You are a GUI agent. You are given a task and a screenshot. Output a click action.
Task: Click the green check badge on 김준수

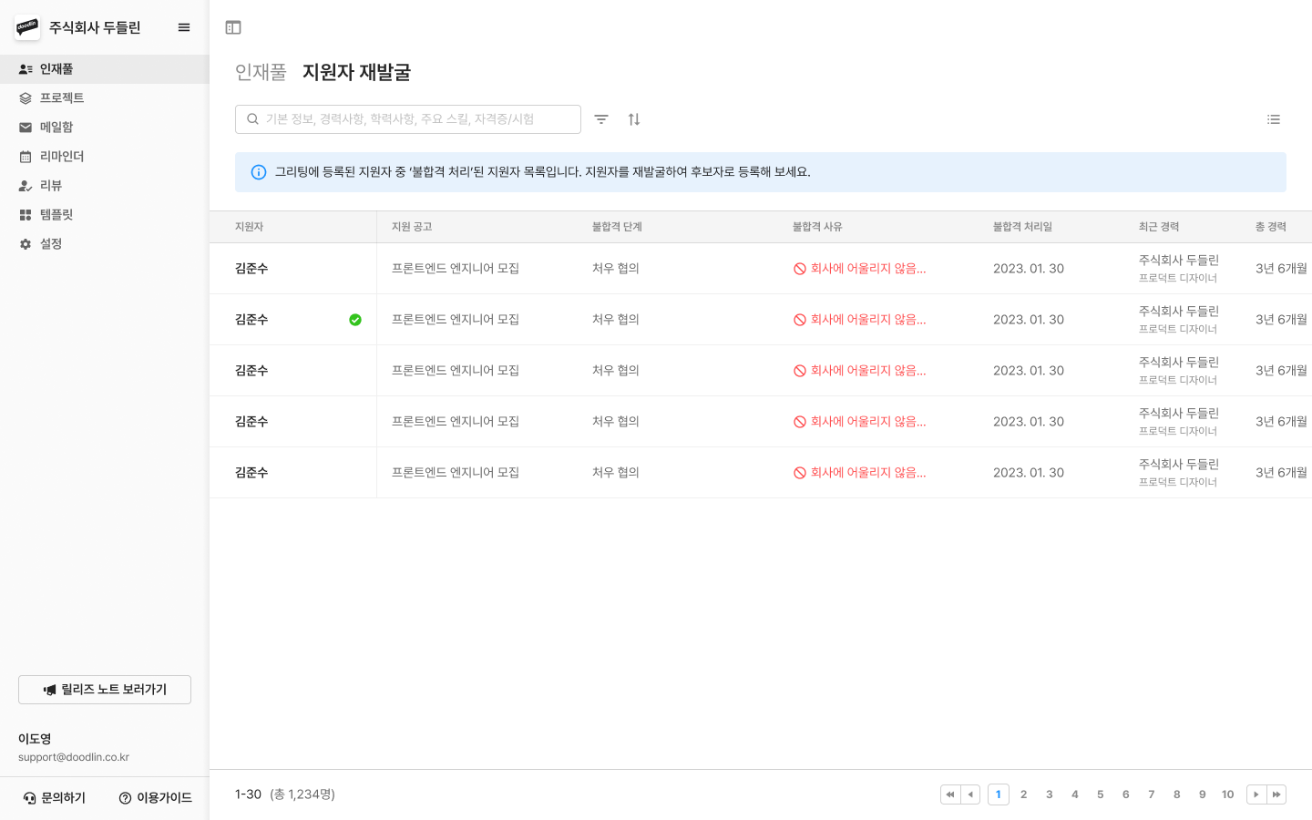(355, 320)
